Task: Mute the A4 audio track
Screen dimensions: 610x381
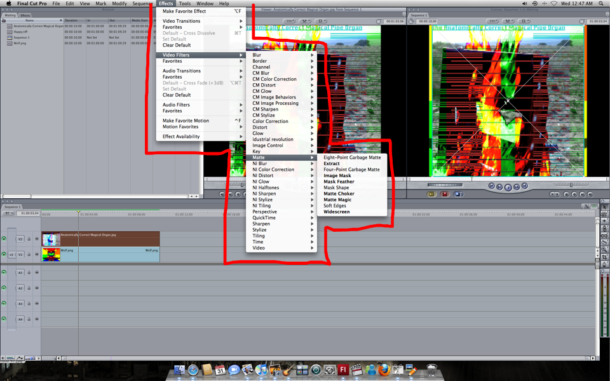Action: click(x=4, y=319)
